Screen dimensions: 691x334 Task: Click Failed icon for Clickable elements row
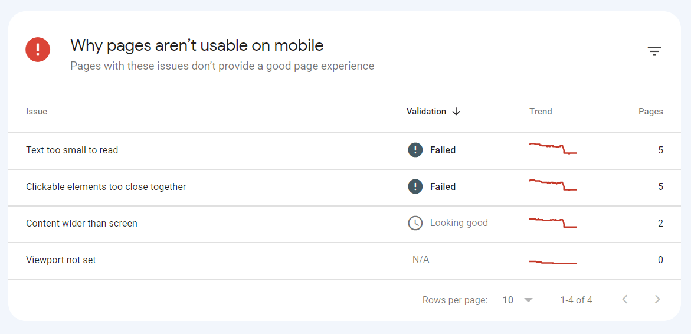415,186
